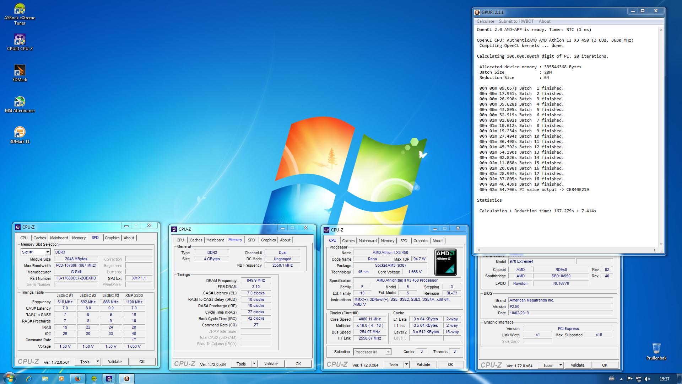Click the DRAM Frequency 849.9 MHz value
Screen dimensions: 682x384
click(256, 281)
